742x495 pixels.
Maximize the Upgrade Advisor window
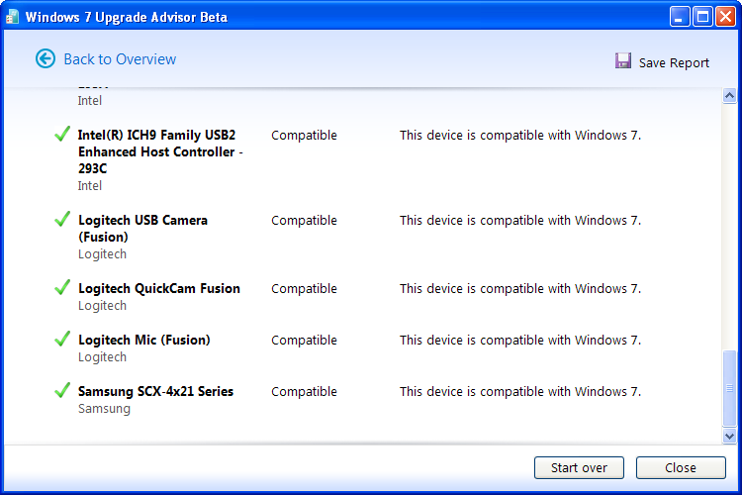pos(702,17)
